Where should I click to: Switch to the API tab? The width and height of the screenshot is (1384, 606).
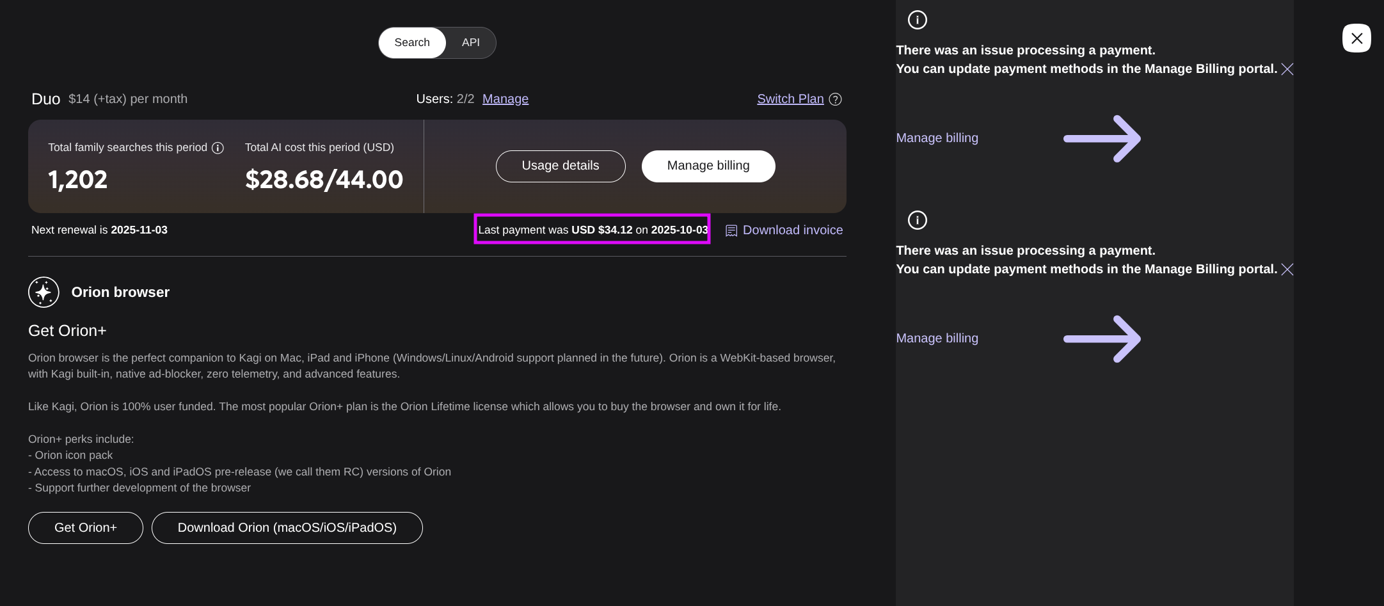(470, 43)
